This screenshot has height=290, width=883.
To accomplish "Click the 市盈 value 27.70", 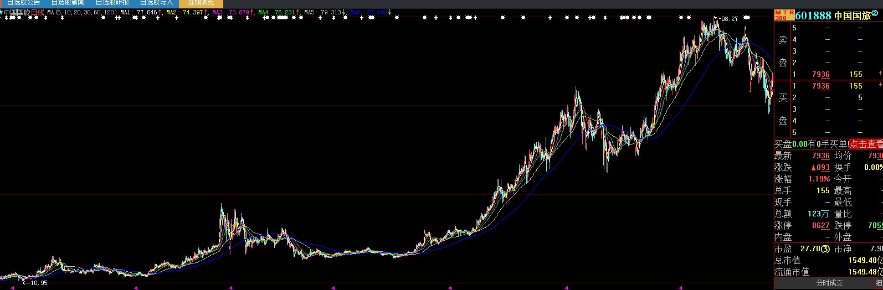I will pos(810,249).
